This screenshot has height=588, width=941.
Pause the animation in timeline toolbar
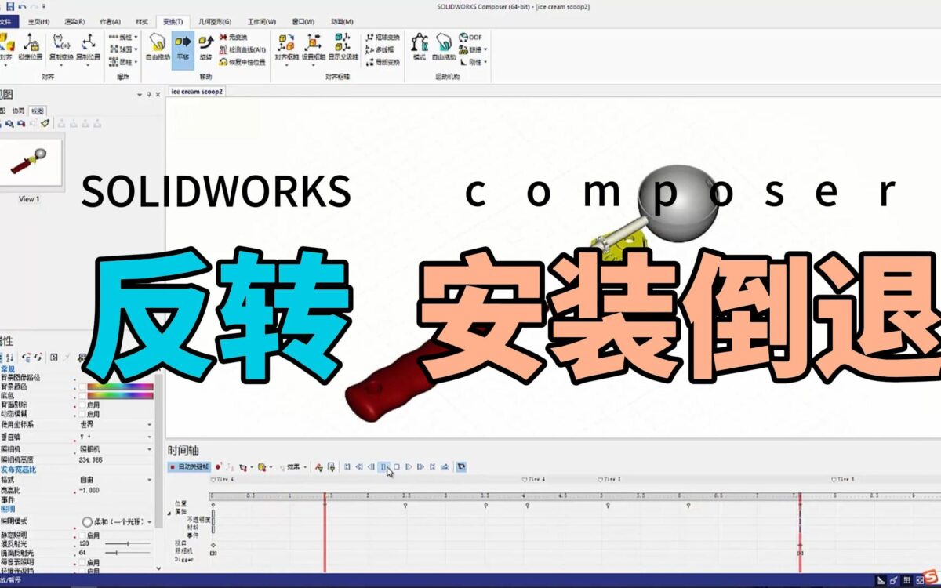pos(383,466)
